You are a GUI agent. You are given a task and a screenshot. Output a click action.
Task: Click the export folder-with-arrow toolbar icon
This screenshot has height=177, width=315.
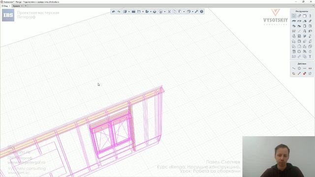(147, 12)
